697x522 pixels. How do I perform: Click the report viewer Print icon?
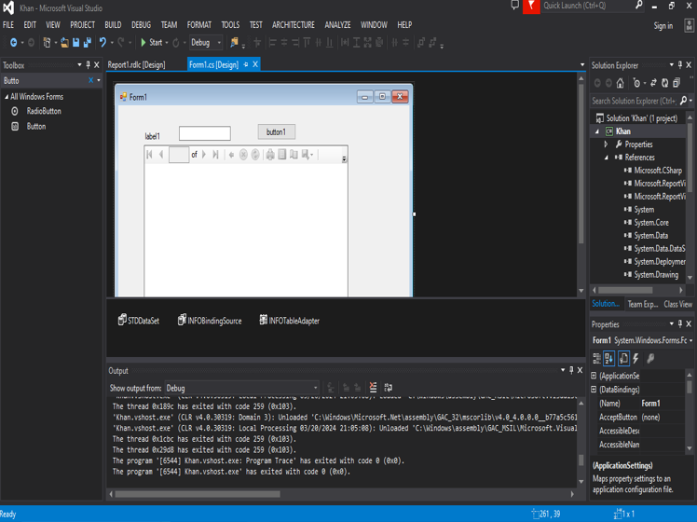270,155
